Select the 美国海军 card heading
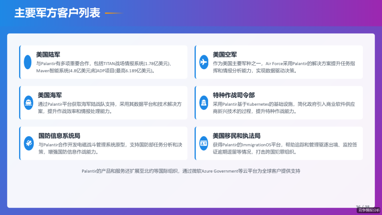382x215 pixels. point(50,95)
